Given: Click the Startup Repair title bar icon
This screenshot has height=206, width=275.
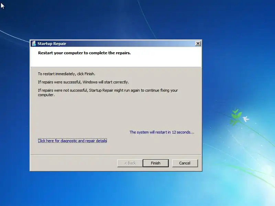Looking at the screenshot, I should 34,44.
